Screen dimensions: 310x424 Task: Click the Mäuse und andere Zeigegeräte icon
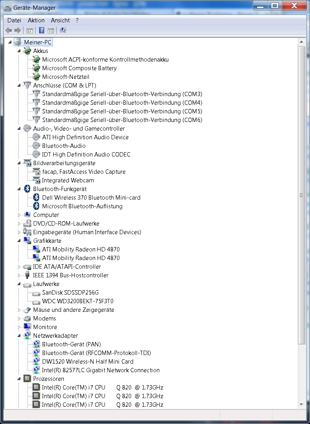tap(27, 309)
